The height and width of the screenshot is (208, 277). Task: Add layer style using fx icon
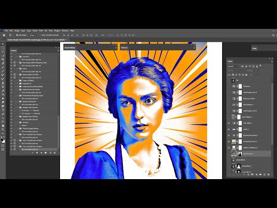pyautogui.click(x=248, y=174)
